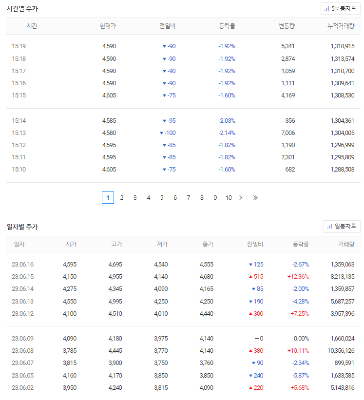Select the 15:13 time cell
The height and width of the screenshot is (400, 364).
tap(19, 133)
